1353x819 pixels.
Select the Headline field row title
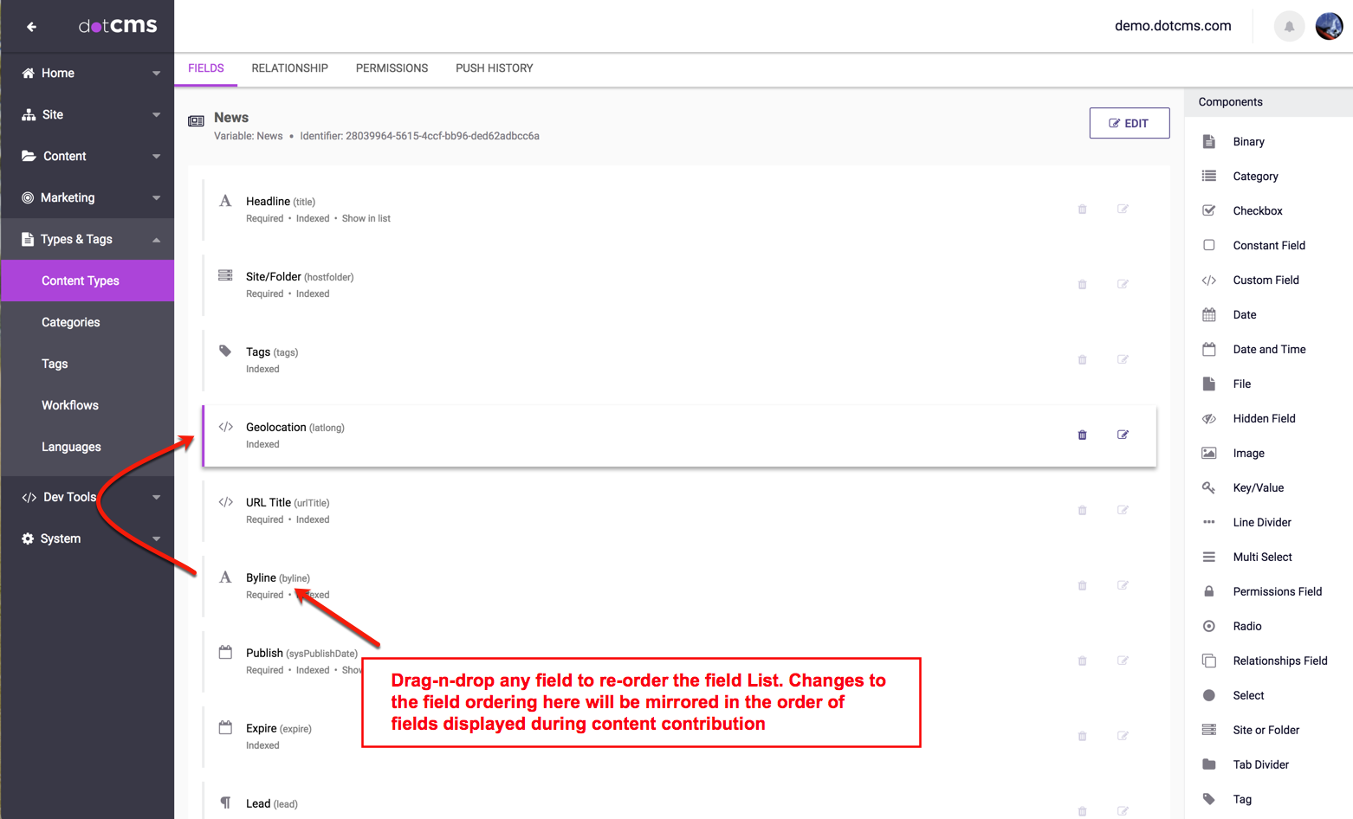tap(268, 201)
